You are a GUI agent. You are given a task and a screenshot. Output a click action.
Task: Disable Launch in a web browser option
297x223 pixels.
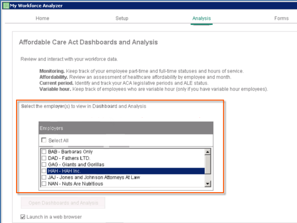click(x=23, y=217)
